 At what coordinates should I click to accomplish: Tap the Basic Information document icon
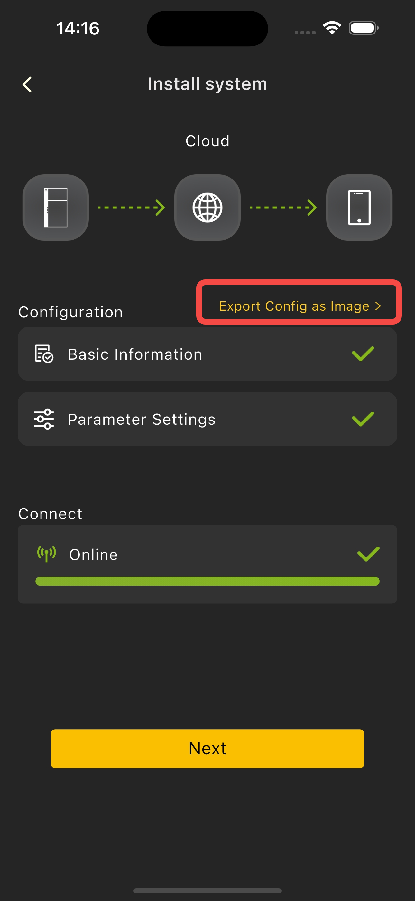[x=44, y=354]
